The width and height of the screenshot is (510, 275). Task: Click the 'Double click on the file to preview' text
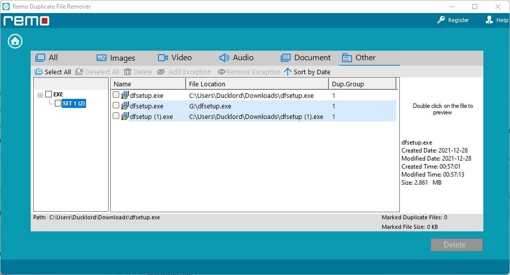coord(443,109)
